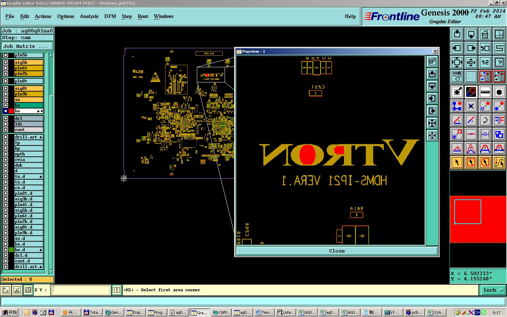
Task: Click the Windows Start button on the taskbar
Action: pos(10,312)
